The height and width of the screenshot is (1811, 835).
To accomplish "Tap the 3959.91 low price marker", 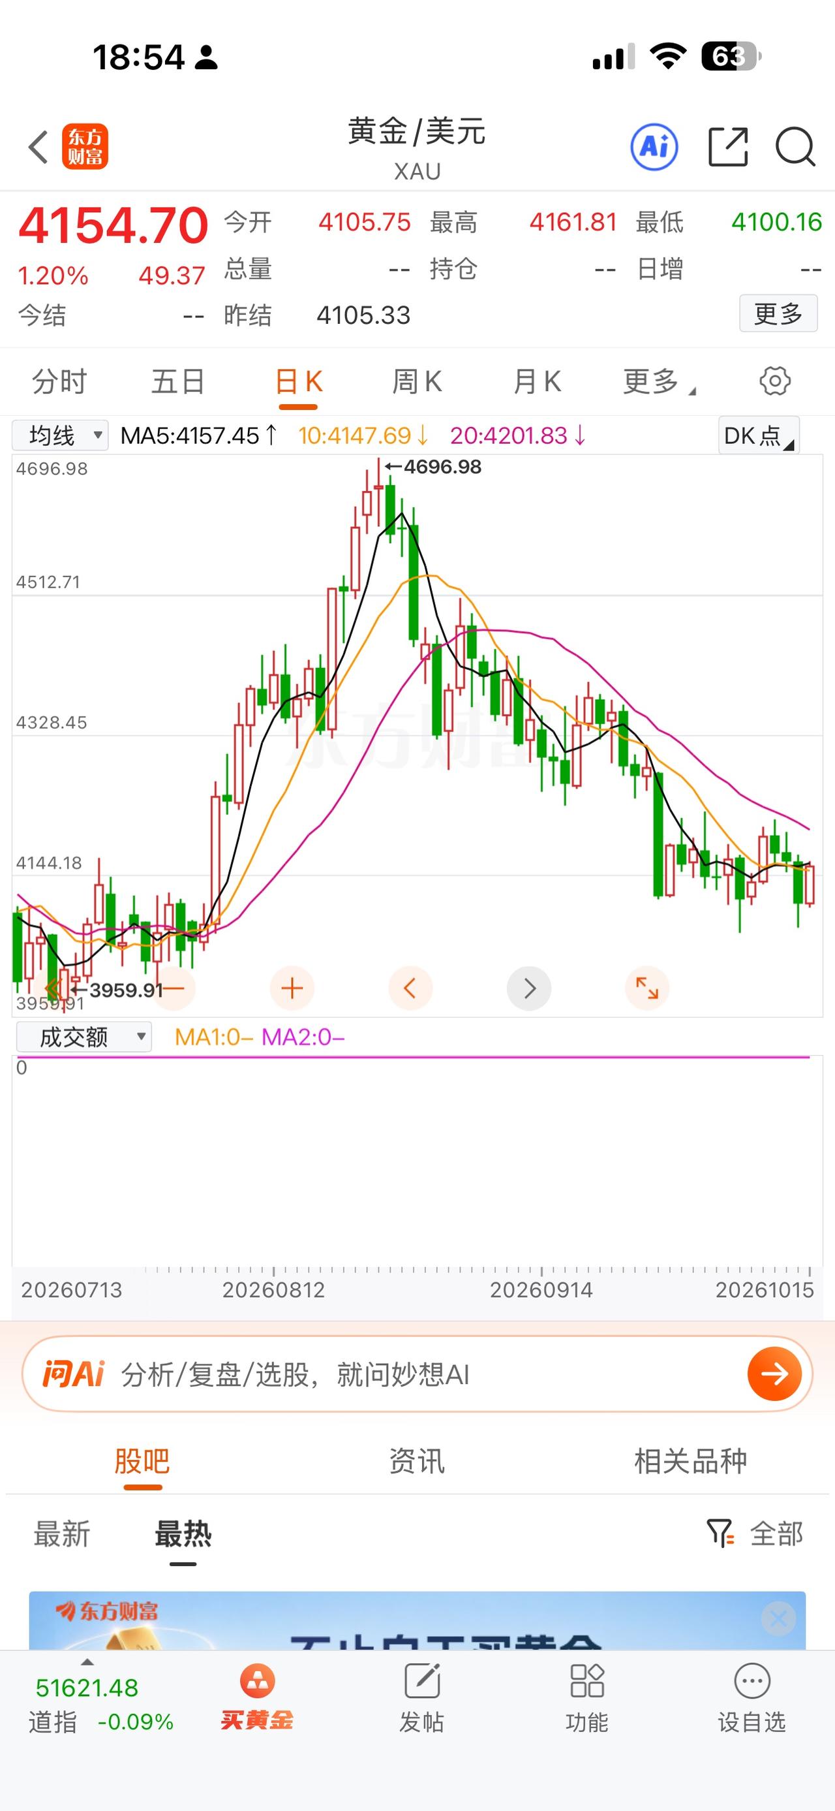I will click(x=117, y=990).
